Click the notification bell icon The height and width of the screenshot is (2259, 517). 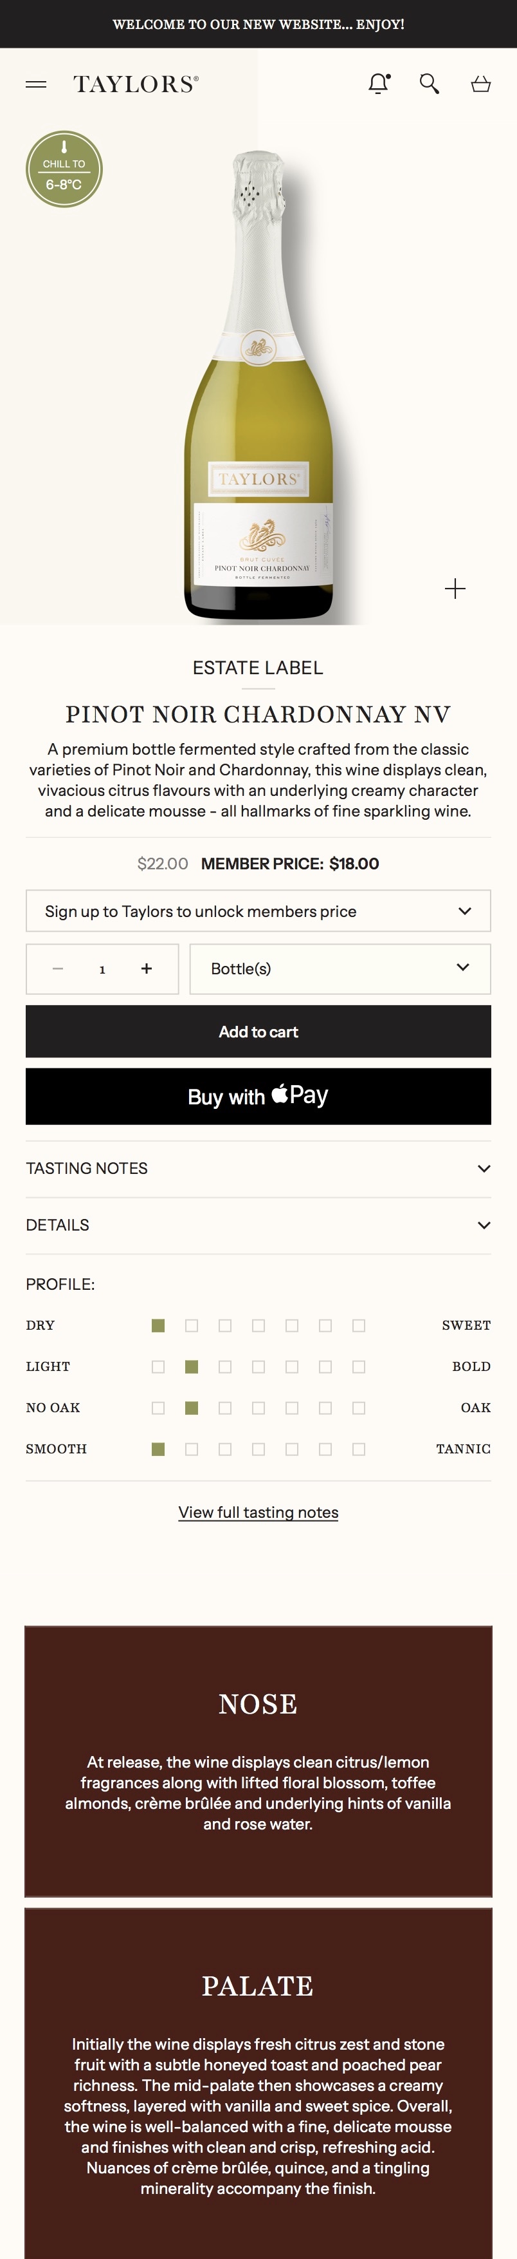coord(379,83)
